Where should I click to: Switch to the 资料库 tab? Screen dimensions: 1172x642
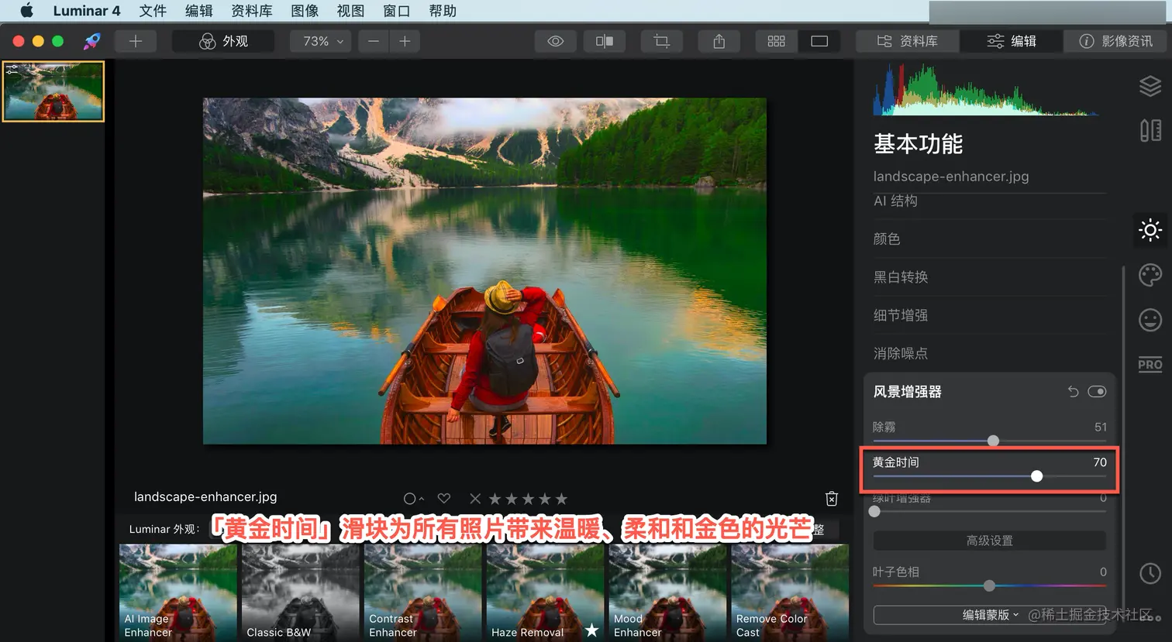tap(908, 41)
